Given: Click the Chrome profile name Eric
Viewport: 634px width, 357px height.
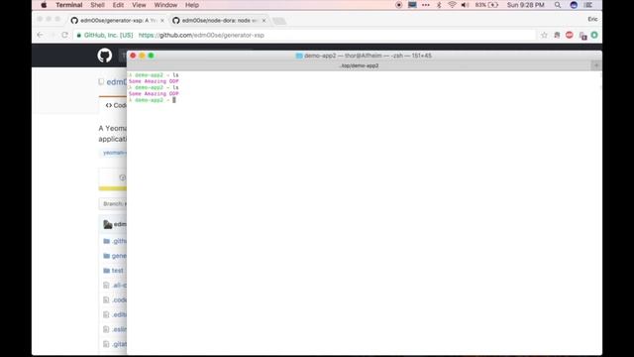Looking at the screenshot, I should pos(592,19).
